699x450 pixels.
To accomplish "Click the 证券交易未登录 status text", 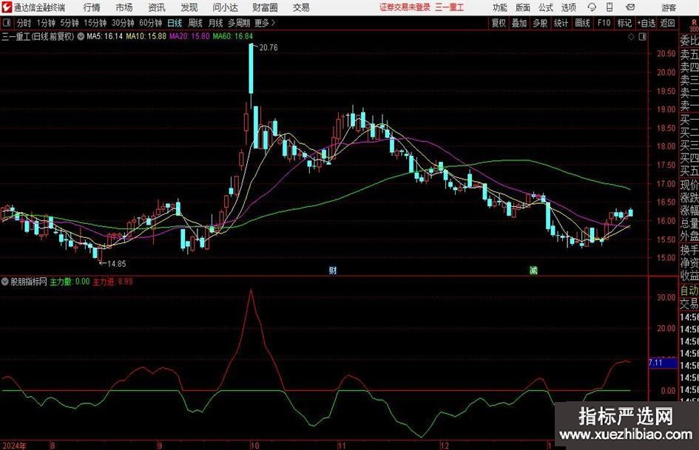I will (x=405, y=7).
